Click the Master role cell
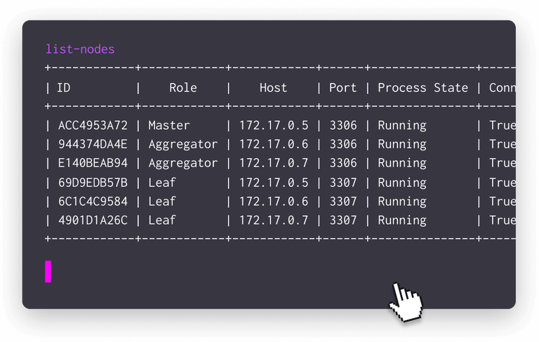Screen dimensions: 539x342 coord(168,126)
